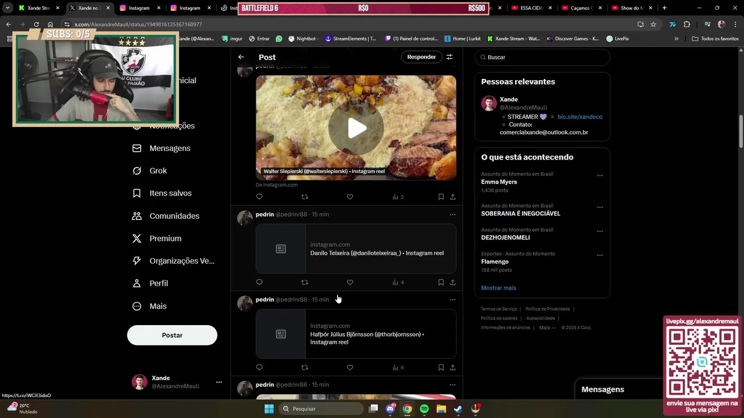Like the Danilo Teixeira reel post
Image resolution: width=744 pixels, height=418 pixels.
tap(350, 282)
